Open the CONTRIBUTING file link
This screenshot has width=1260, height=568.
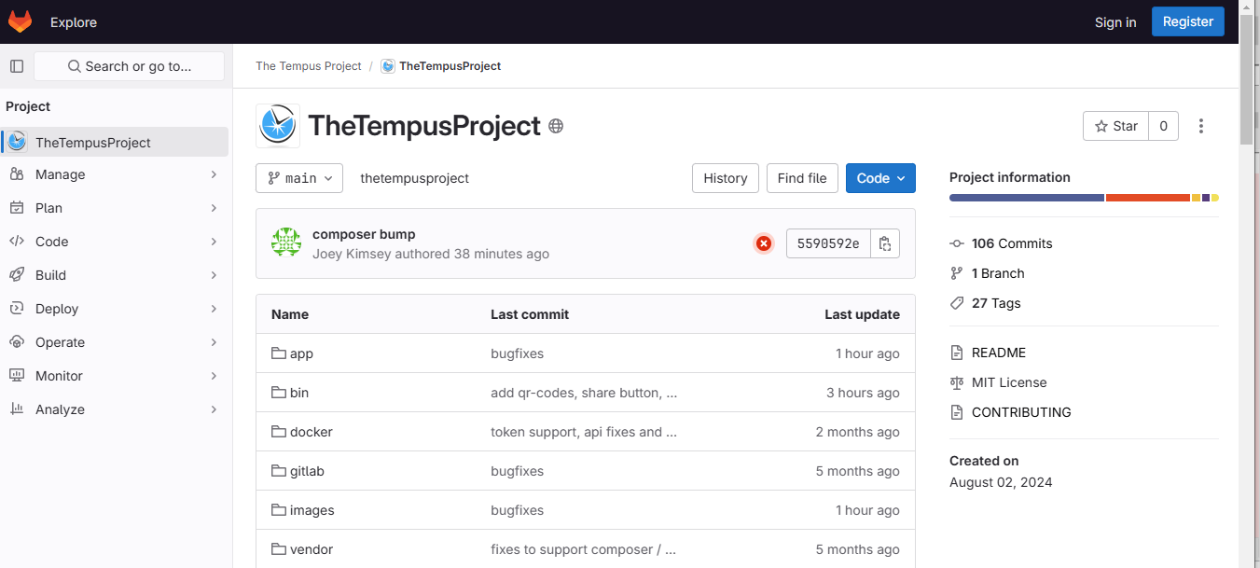1021,412
